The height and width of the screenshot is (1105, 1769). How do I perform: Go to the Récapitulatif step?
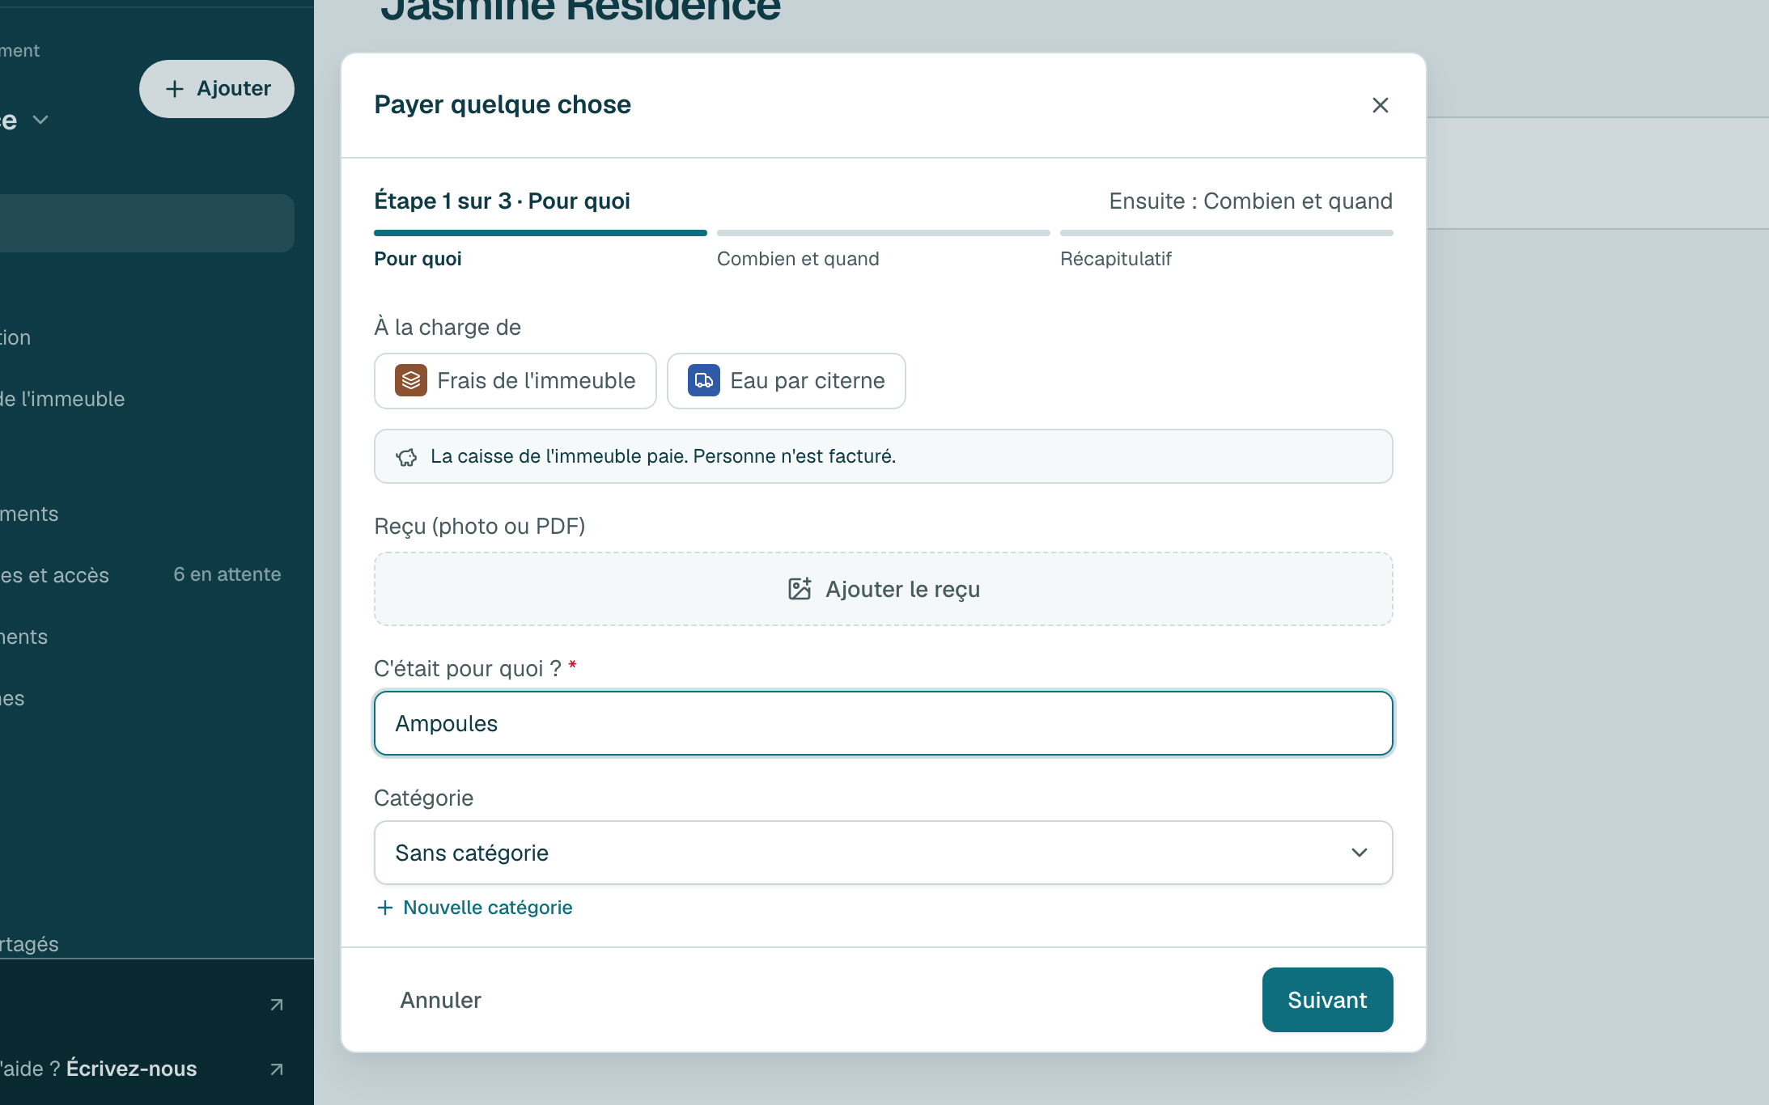[x=1116, y=259]
